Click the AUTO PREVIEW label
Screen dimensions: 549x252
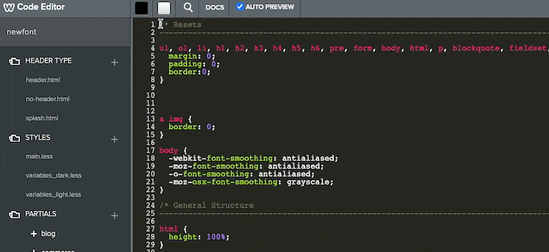[270, 7]
